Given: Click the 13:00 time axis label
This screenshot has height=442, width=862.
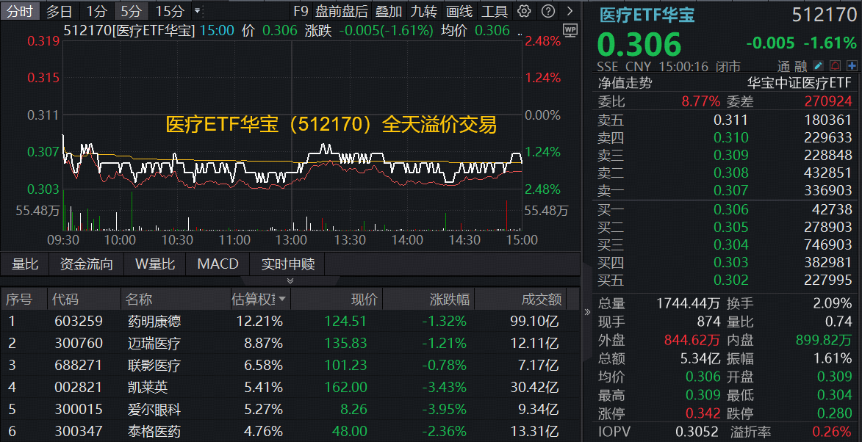Looking at the screenshot, I should (291, 241).
